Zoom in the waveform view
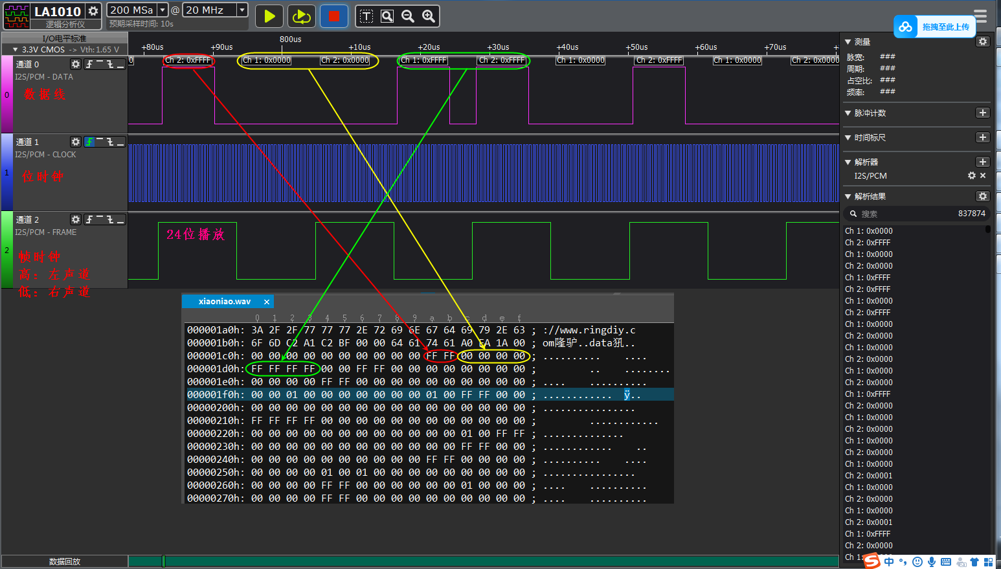The image size is (1001, 569). 429,16
